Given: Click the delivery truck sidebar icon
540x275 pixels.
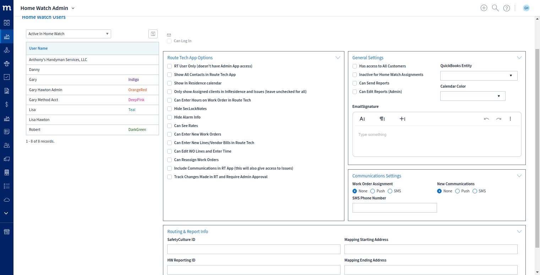Looking at the screenshot, I should 7,159.
